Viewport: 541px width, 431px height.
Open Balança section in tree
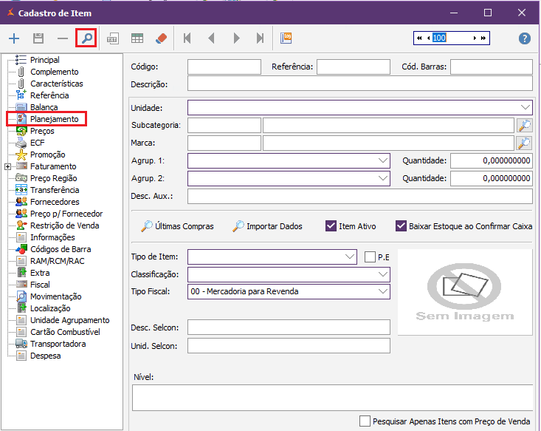point(44,107)
